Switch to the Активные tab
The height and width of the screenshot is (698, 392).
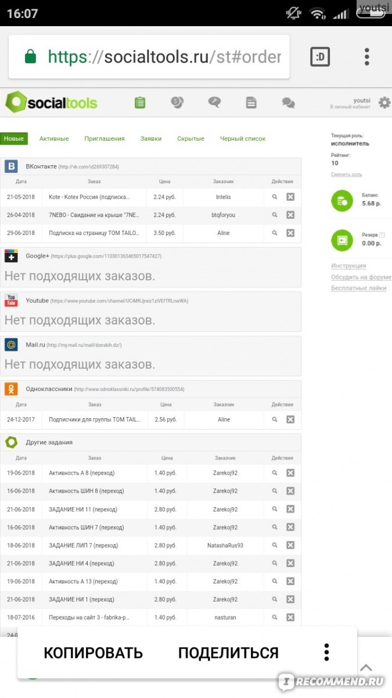[x=54, y=138]
